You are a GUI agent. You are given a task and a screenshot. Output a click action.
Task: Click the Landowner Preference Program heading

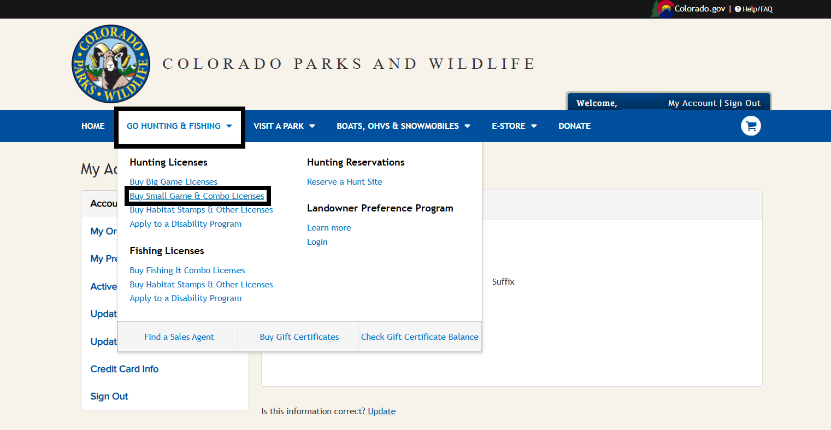click(380, 208)
